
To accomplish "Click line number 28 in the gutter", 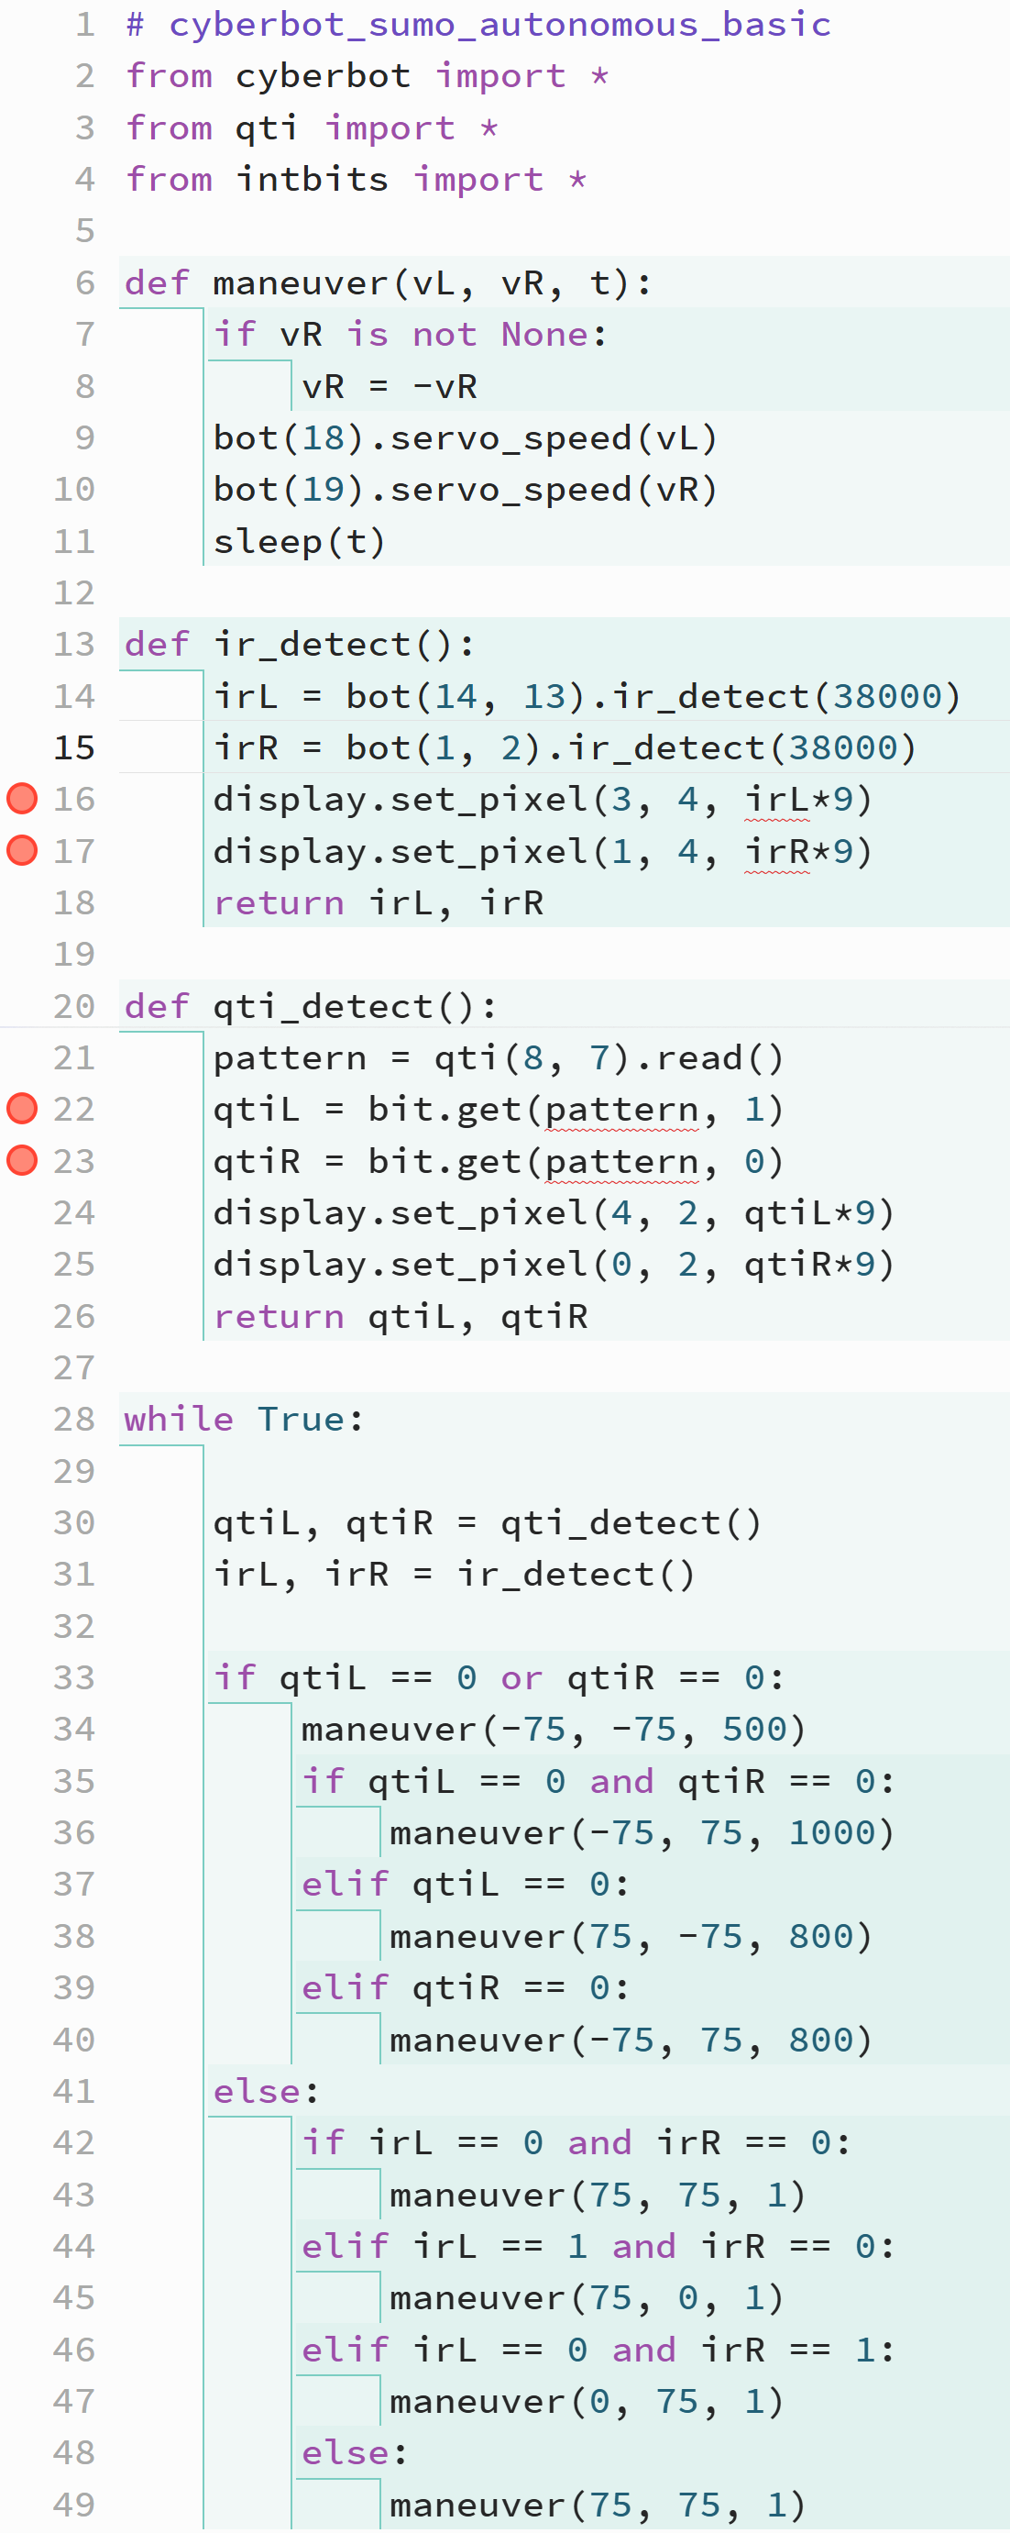I will click(73, 1419).
